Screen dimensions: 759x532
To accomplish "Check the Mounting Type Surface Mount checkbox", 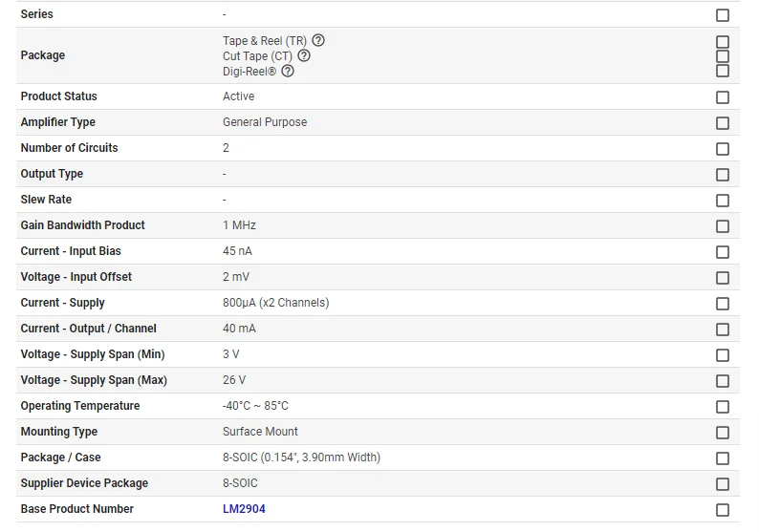I will point(723,433).
